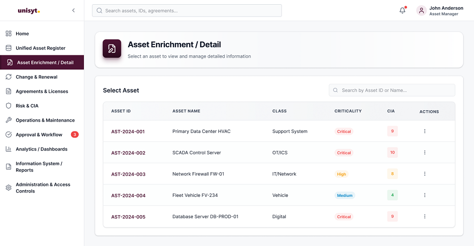Screen dimensions: 474x246
Task: Select Asset Enrichment / Detail menu item
Action: coord(42,62)
